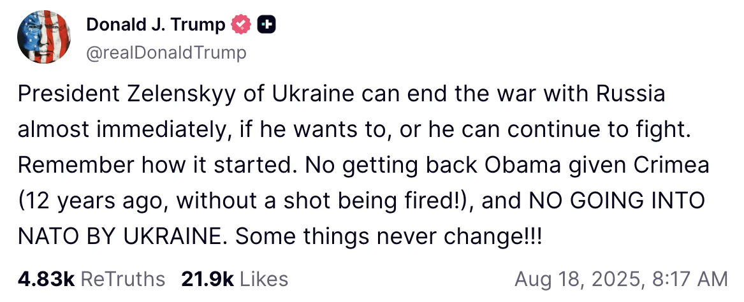Click the Likes label
Viewport: 744px width, 302px height.
pos(264,278)
